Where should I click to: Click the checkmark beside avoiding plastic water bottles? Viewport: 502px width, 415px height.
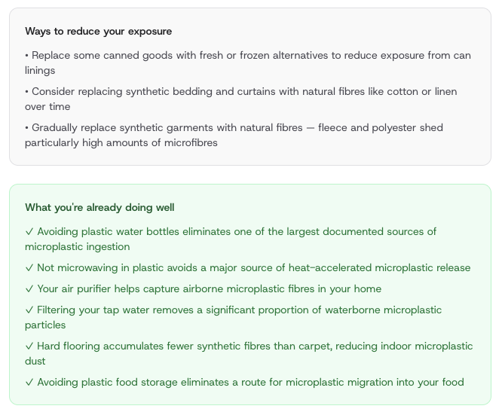29,232
